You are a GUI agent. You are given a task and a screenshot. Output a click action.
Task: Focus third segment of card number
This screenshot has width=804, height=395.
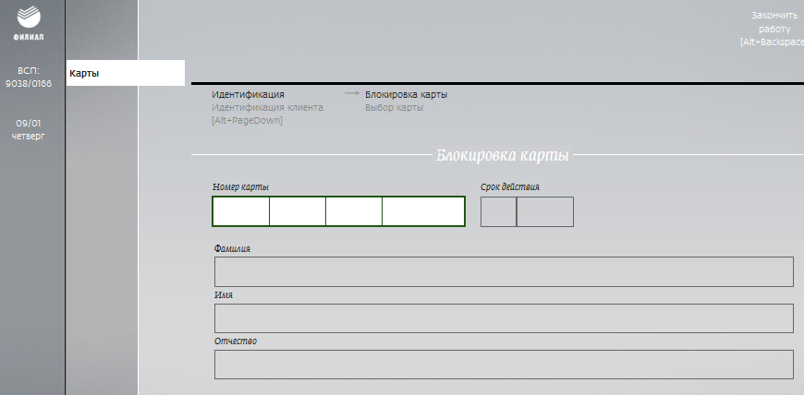pyautogui.click(x=354, y=211)
